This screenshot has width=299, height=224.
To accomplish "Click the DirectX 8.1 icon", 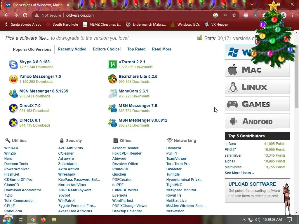I will 13,123.
